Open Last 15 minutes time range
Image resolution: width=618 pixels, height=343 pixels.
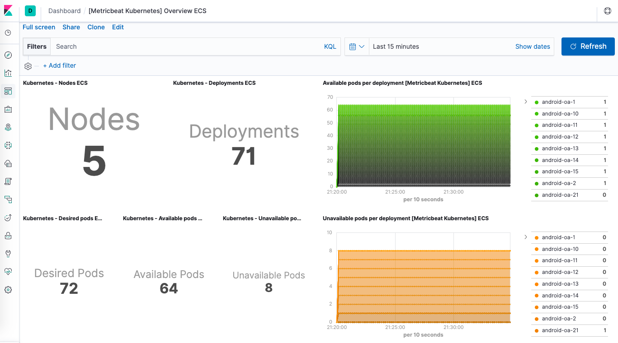396,46
